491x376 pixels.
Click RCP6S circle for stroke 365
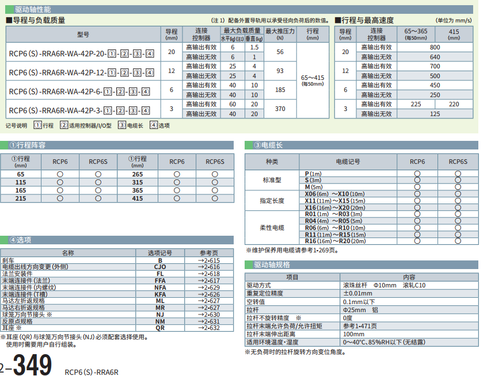tap(215, 190)
